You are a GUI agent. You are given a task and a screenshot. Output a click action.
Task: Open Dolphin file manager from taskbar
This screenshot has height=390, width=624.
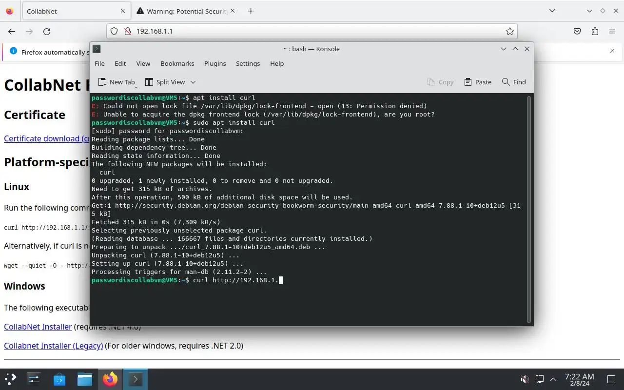click(85, 379)
